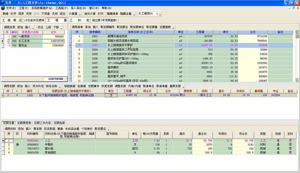Switch to the 定额费用表 tab
Screen dimensions: 300x173
pyautogui.click(x=24, y=123)
